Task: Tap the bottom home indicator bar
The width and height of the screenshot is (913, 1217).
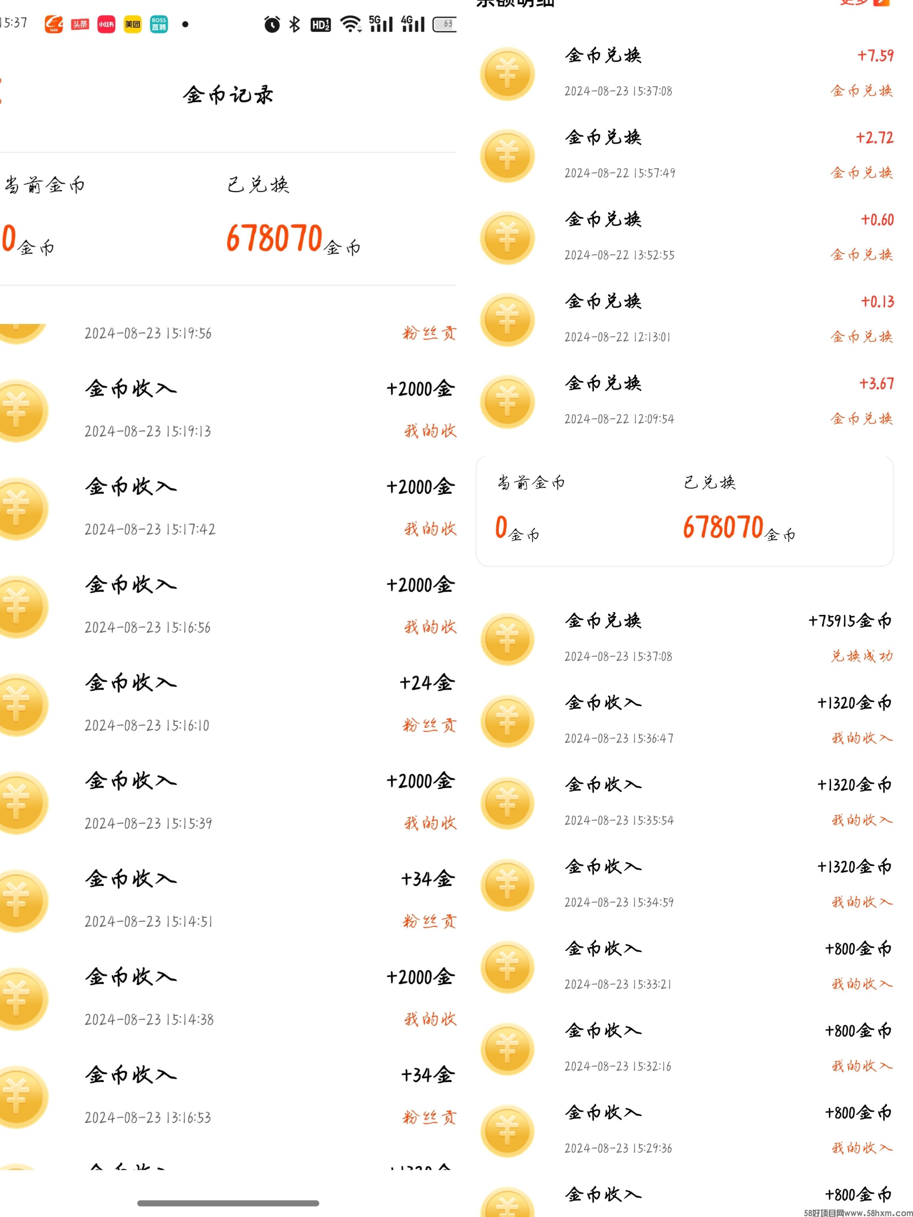Action: click(x=228, y=1203)
